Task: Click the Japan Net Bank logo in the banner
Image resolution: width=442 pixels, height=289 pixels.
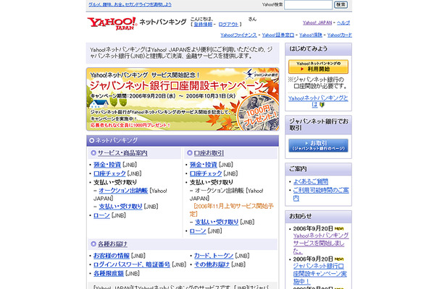Action: click(x=261, y=74)
